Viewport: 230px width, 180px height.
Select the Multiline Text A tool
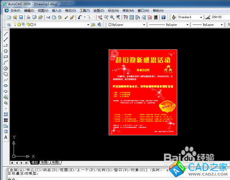pos(6,137)
